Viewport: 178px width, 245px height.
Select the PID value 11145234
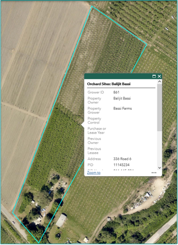[x=122, y=165]
